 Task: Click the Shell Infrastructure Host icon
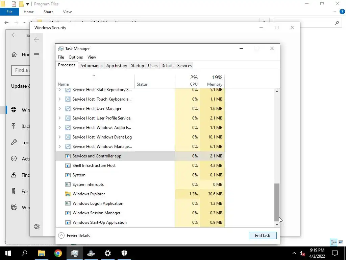coord(68,166)
